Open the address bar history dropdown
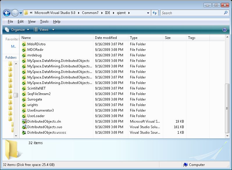232x170 pixels. (x=148, y=13)
